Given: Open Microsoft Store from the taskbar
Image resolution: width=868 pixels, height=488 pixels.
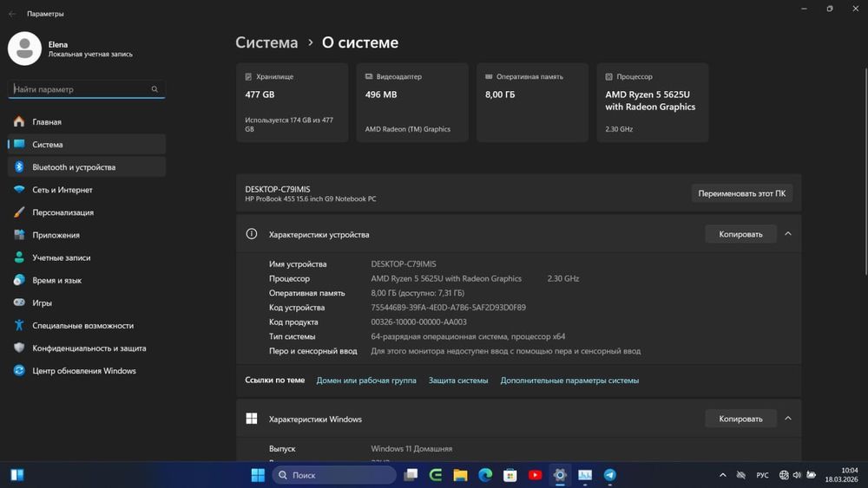Looking at the screenshot, I should 510,475.
